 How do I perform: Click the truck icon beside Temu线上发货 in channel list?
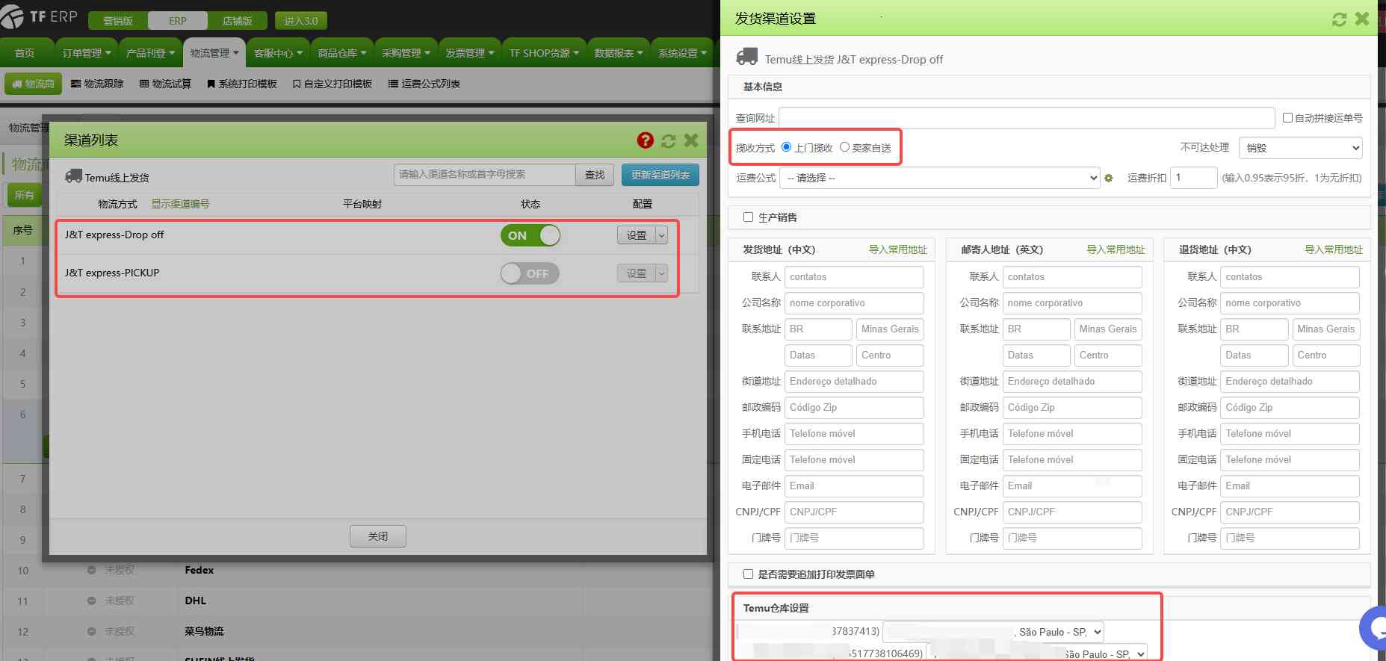point(73,176)
